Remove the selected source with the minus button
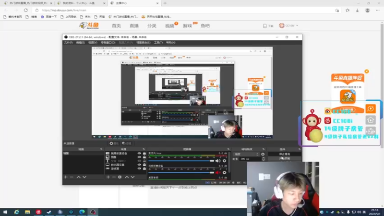The image size is (384, 216). [x=114, y=177]
